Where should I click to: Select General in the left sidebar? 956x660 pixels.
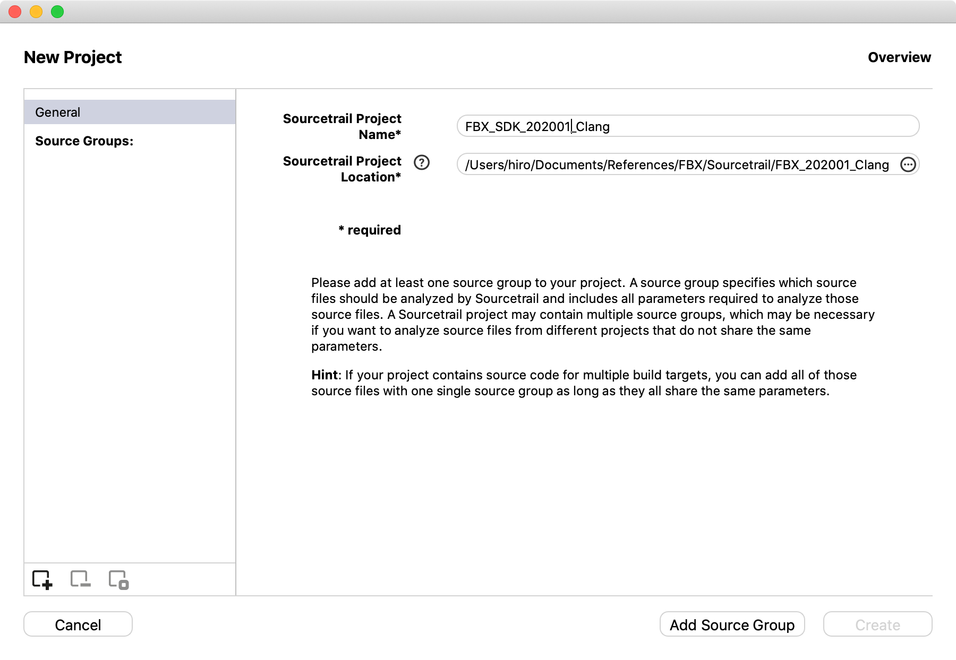(x=130, y=112)
